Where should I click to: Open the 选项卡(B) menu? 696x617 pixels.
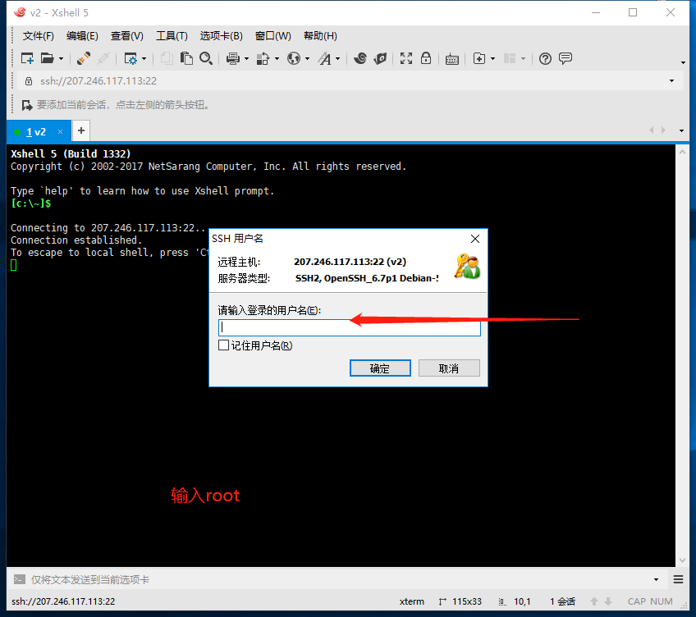click(221, 36)
